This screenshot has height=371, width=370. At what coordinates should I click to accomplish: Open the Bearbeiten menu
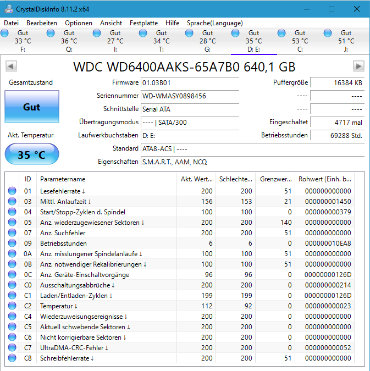coord(42,23)
